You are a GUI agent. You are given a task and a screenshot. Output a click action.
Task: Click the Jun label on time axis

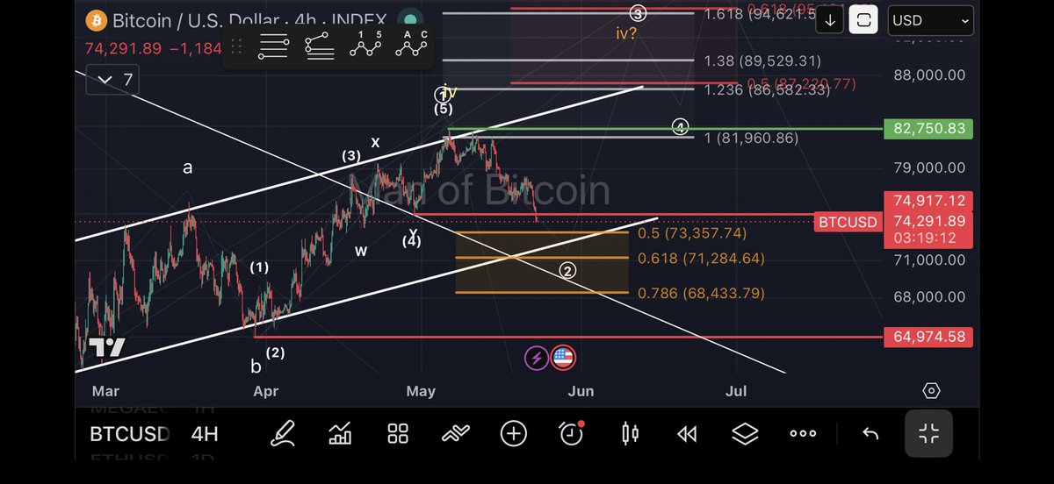click(x=581, y=391)
